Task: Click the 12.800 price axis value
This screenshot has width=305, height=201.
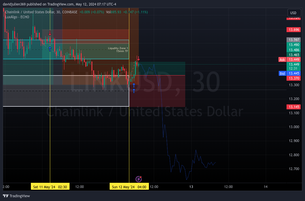Action: 294,155
